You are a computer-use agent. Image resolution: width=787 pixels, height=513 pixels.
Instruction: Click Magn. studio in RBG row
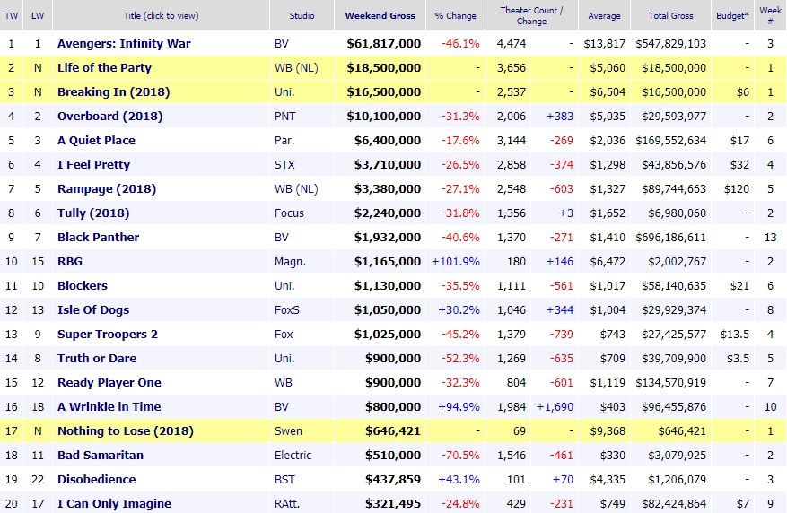pos(290,261)
